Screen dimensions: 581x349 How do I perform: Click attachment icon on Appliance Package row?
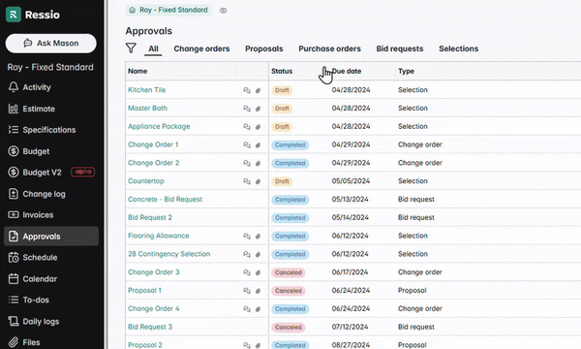(x=258, y=126)
